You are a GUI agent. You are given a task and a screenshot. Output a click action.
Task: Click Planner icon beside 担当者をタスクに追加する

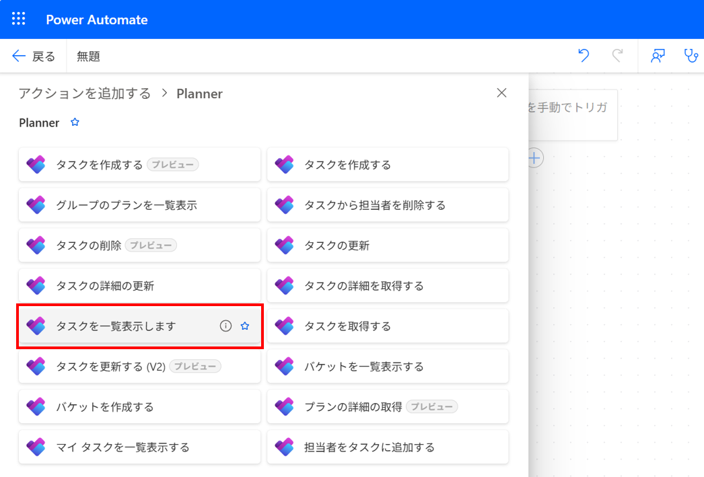[284, 447]
